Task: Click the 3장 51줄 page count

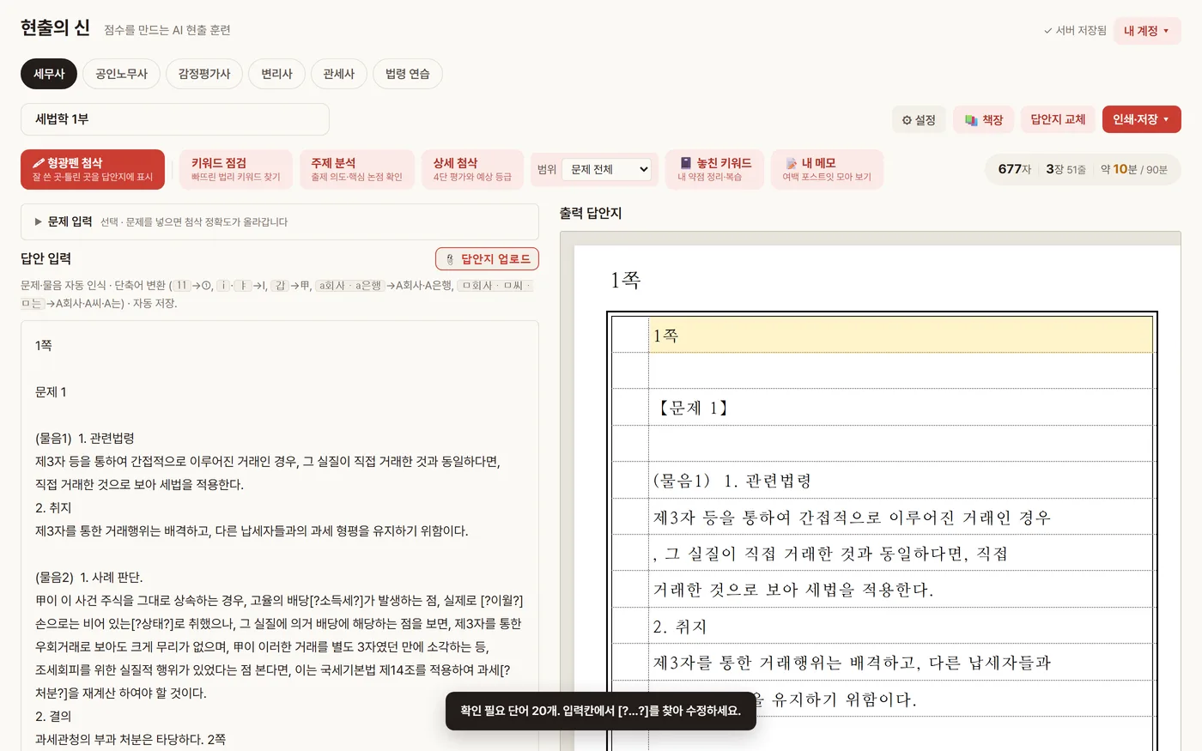Action: click(x=1065, y=169)
